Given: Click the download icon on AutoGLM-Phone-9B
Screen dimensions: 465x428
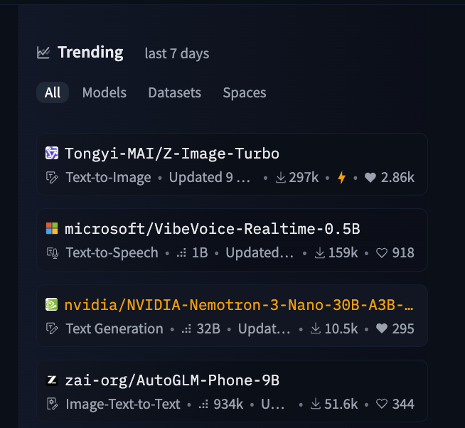Looking at the screenshot, I should tap(316, 404).
